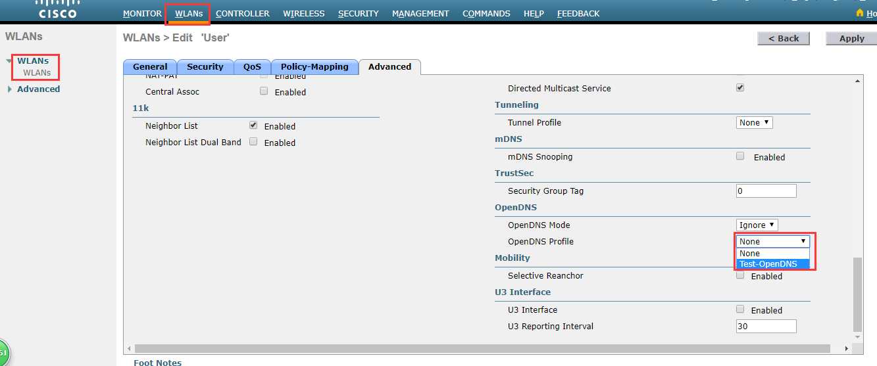
Task: Click the Security Group Tag field
Action: (x=766, y=191)
